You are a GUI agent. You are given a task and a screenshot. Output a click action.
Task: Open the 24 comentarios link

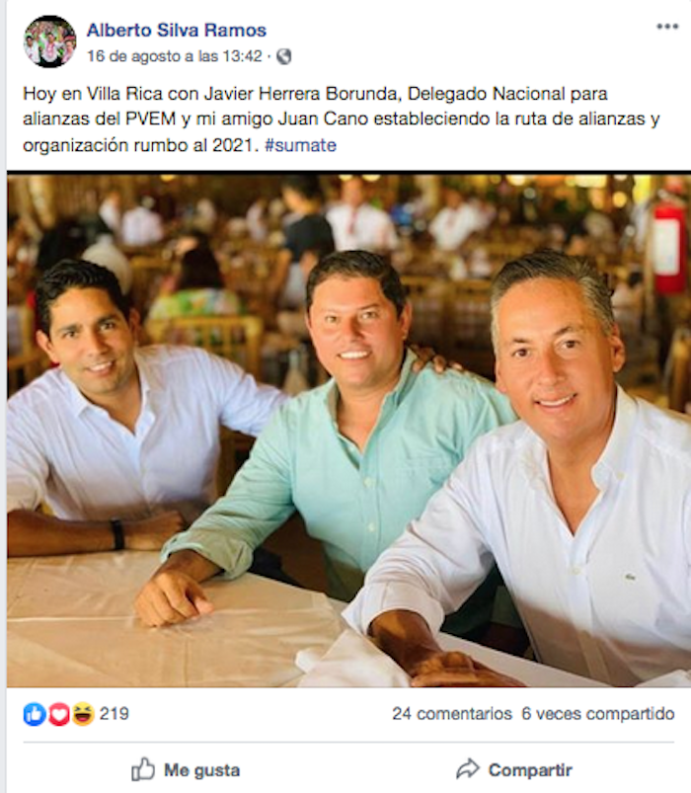(452, 714)
